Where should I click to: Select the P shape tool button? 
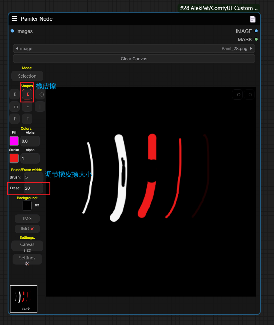click(x=15, y=119)
